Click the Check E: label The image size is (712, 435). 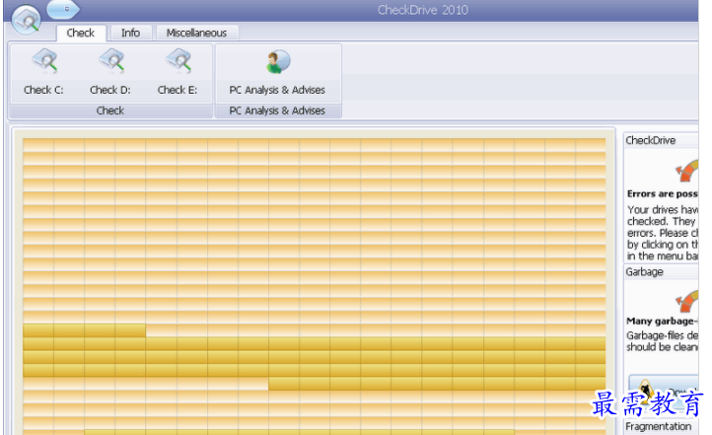178,90
